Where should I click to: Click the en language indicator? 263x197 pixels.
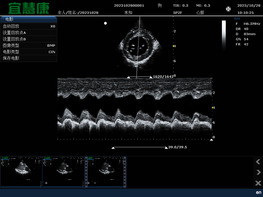(x=258, y=192)
